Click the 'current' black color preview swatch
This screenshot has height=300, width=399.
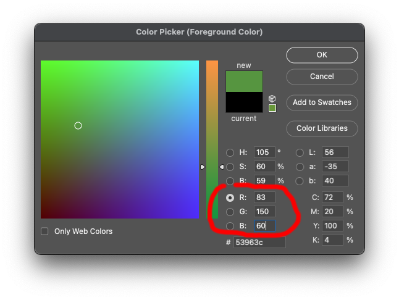point(244,102)
